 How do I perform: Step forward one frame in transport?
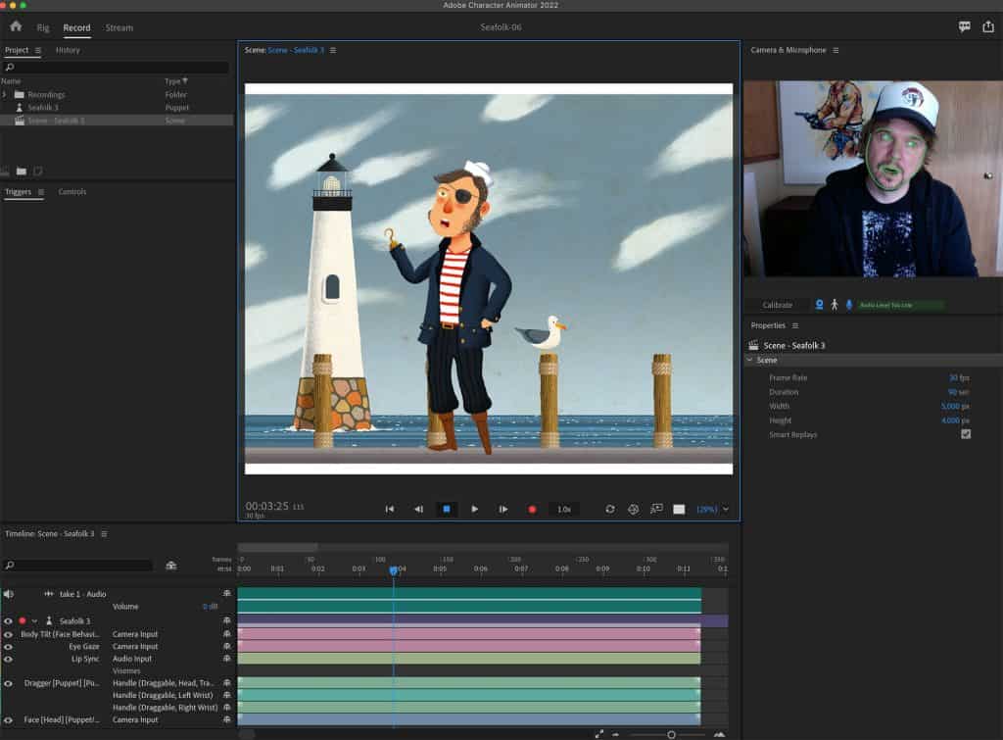[x=503, y=509]
